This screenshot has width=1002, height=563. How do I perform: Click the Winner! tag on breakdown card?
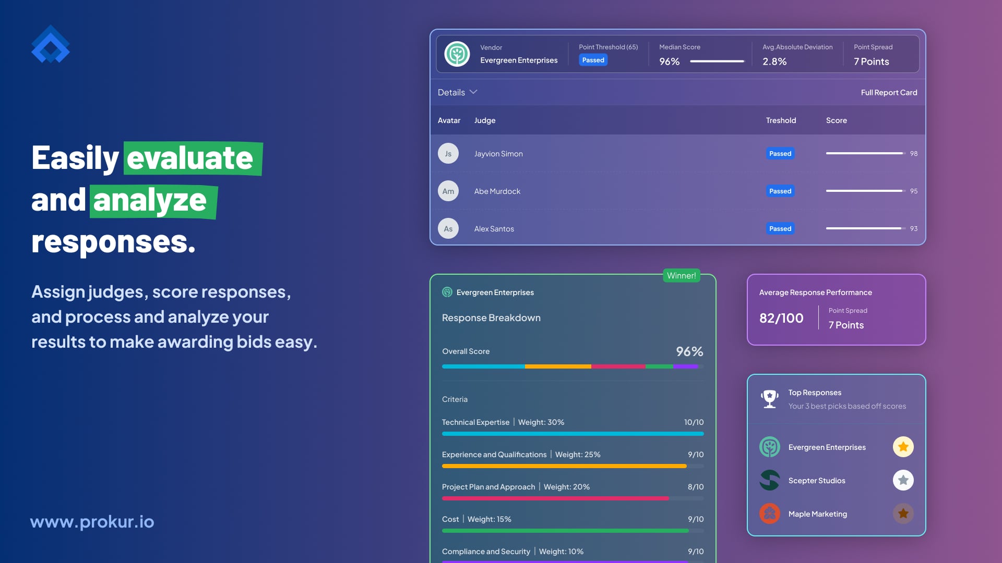(681, 276)
